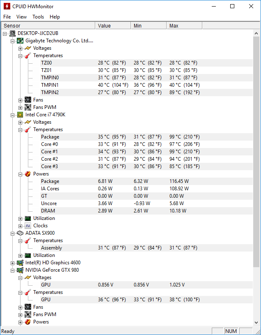Click the GTX 980 Temperatures thermometer icon
Image resolution: width=261 pixels, height=335 pixels.
28,292
